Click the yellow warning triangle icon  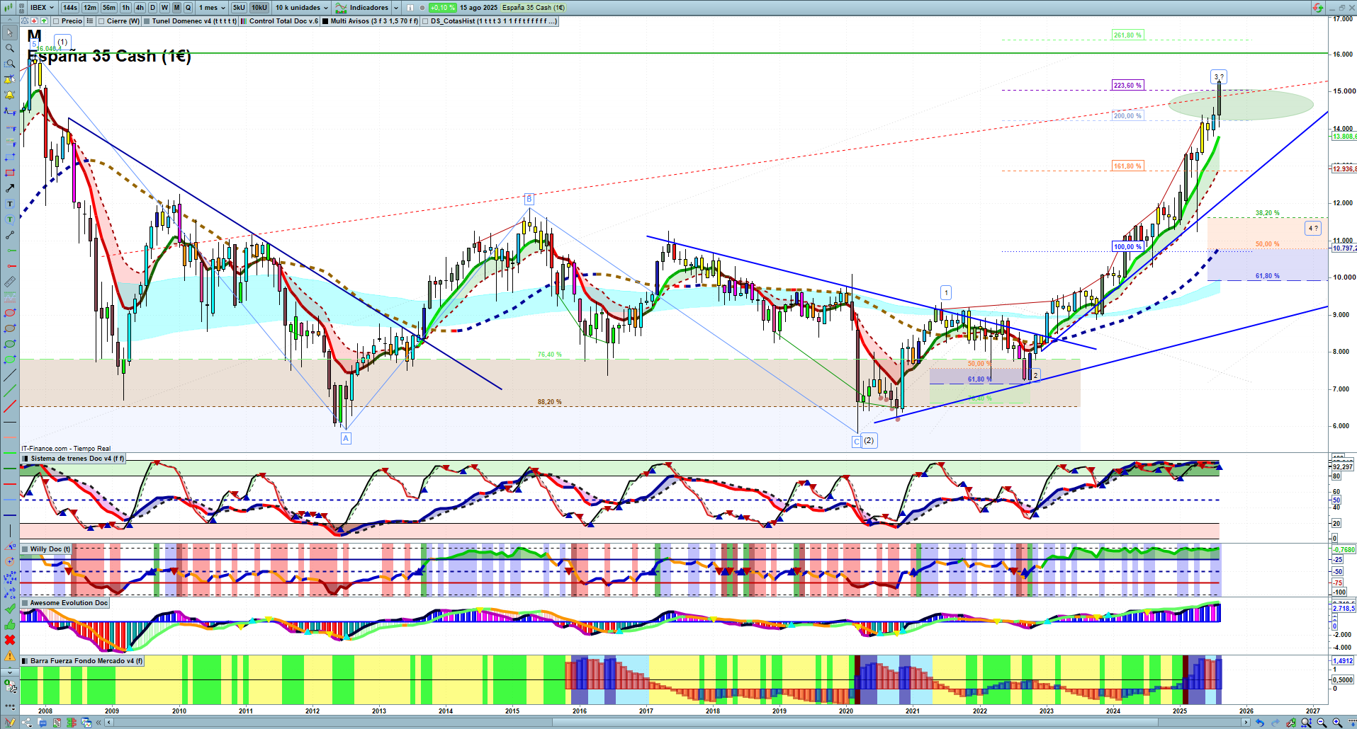[x=10, y=655]
